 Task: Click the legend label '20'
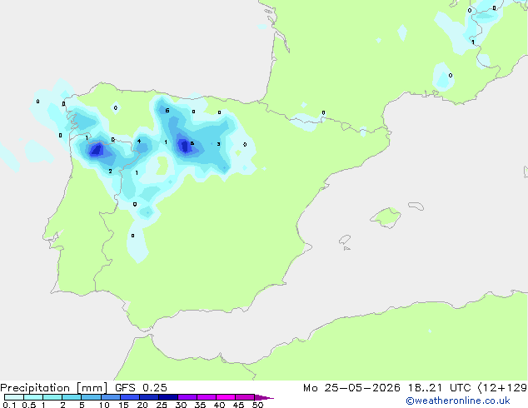142,405
